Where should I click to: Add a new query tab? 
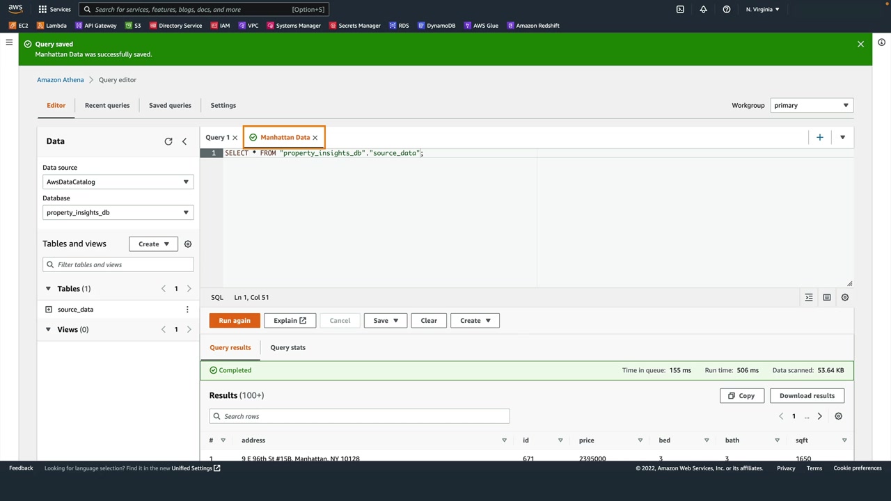820,138
